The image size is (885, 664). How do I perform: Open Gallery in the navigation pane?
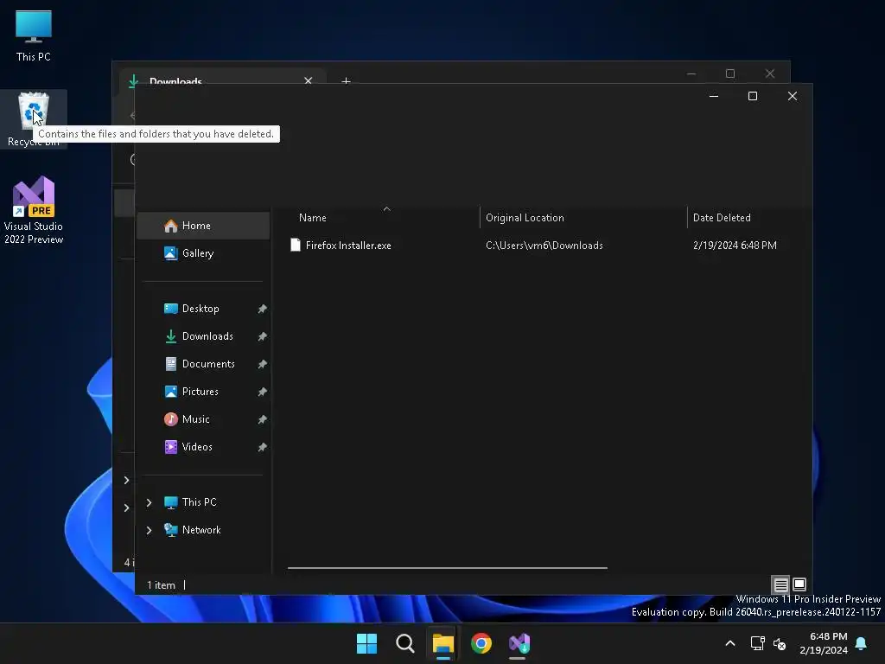[x=203, y=253]
